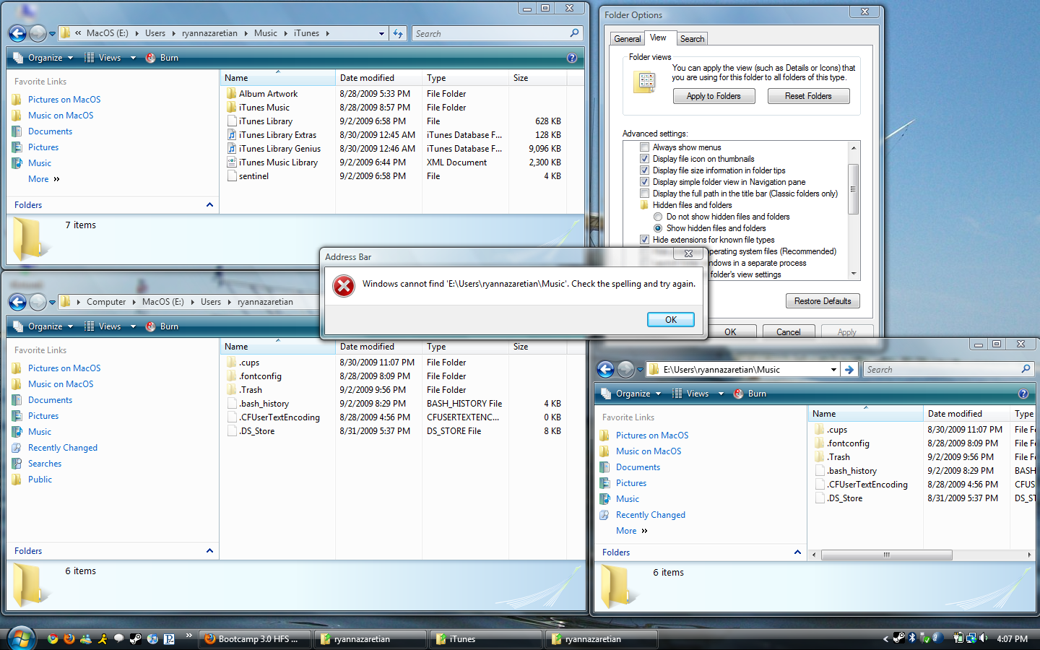Viewport: 1040px width, 650px height.
Task: Click the sentinel file icon
Action: (231, 176)
